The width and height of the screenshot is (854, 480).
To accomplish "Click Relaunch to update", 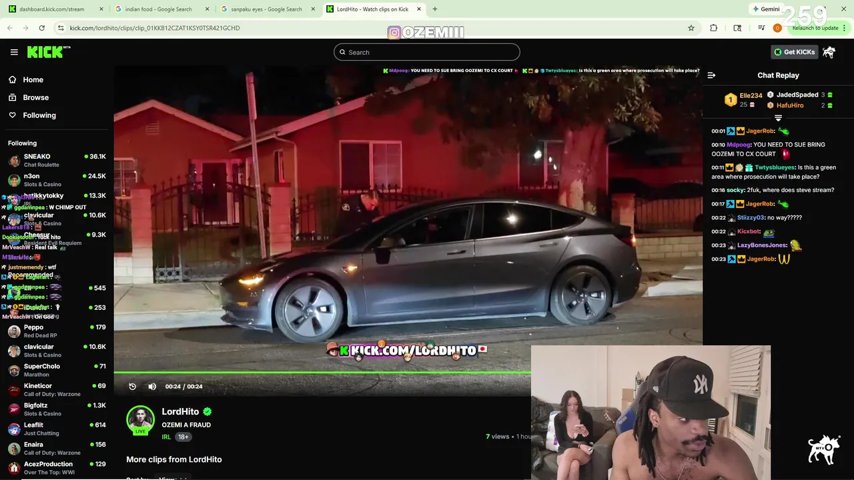I will [815, 28].
